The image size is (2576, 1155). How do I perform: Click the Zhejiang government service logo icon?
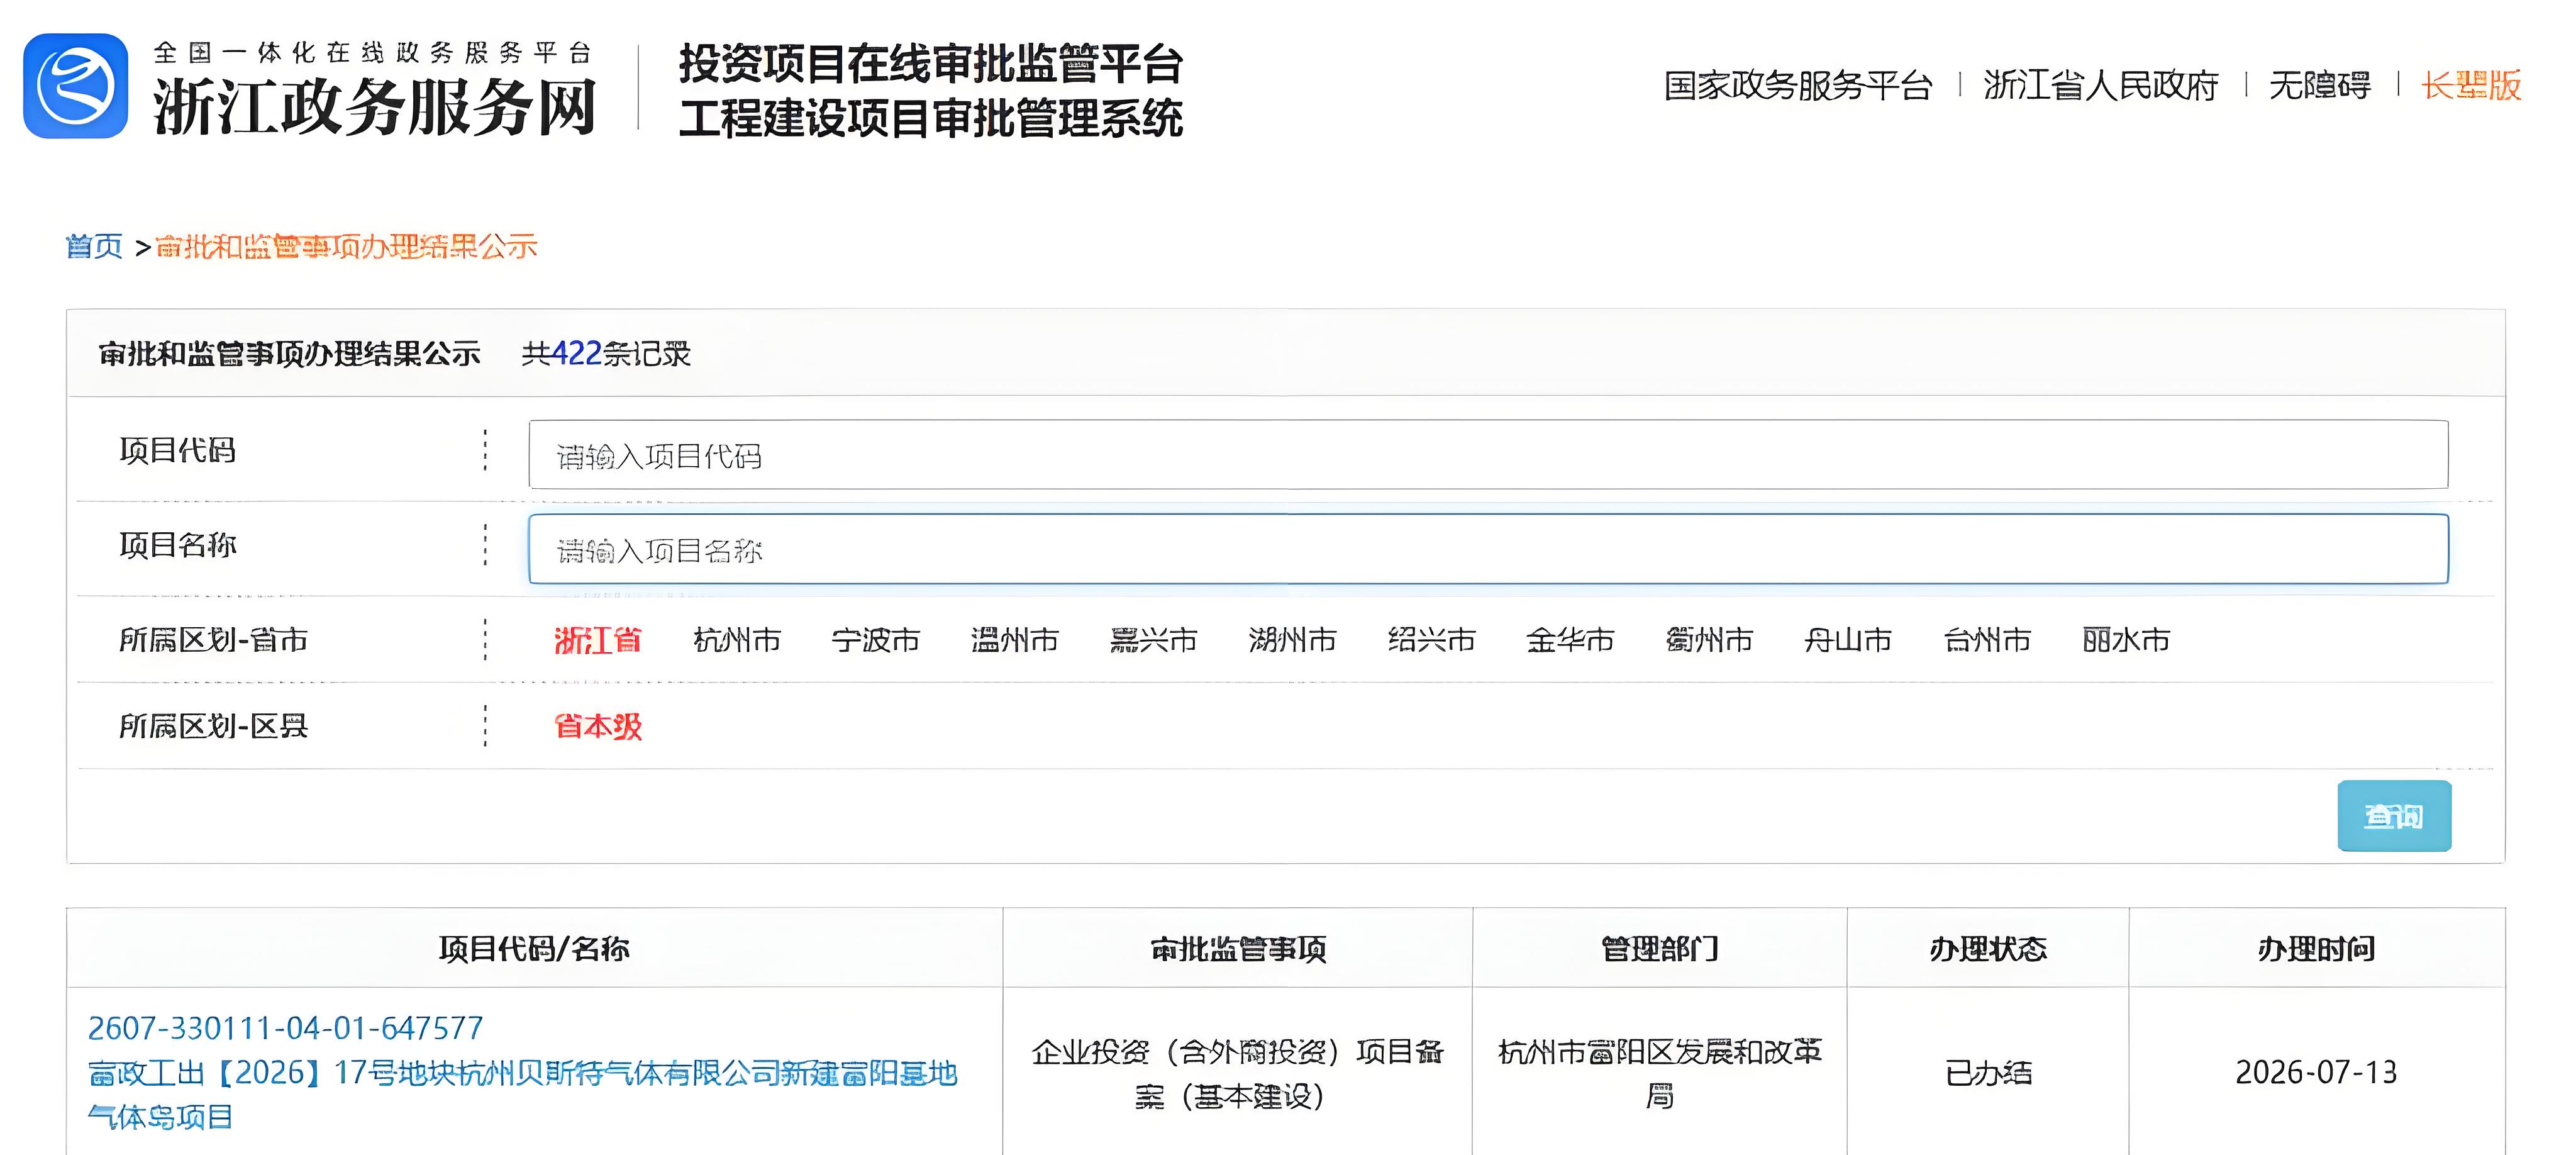click(x=76, y=86)
